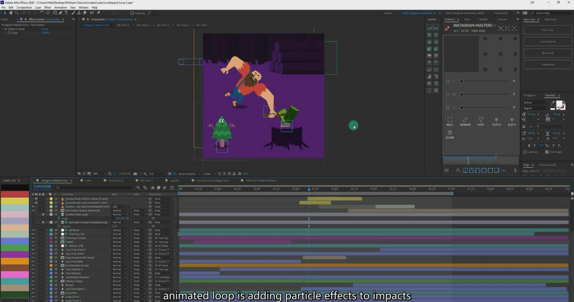Select the Puppet Pin tool
This screenshot has width=574, height=302.
click(x=98, y=13)
